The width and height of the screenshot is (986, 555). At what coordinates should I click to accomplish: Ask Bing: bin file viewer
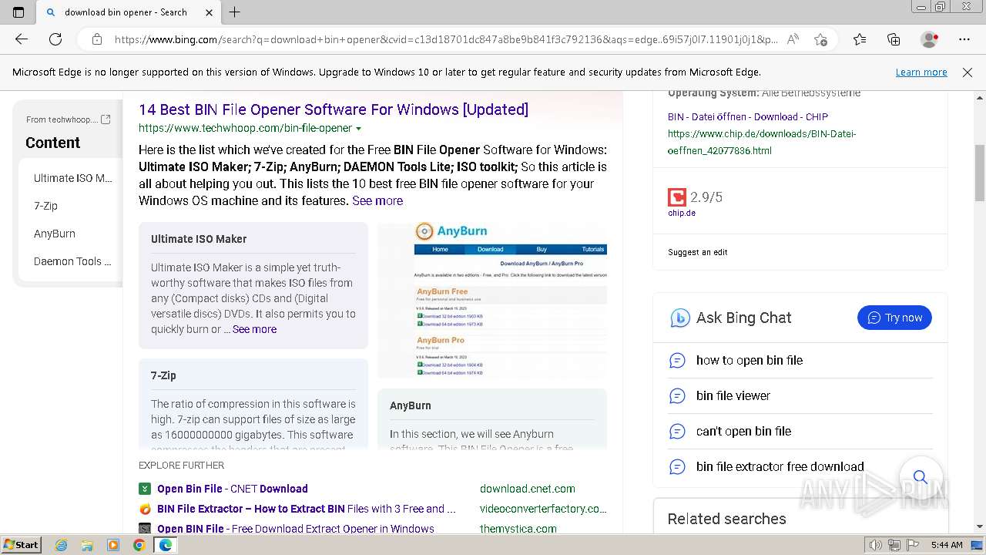[x=733, y=395]
